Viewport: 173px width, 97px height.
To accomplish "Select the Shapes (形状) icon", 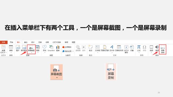I will tap(44, 47).
